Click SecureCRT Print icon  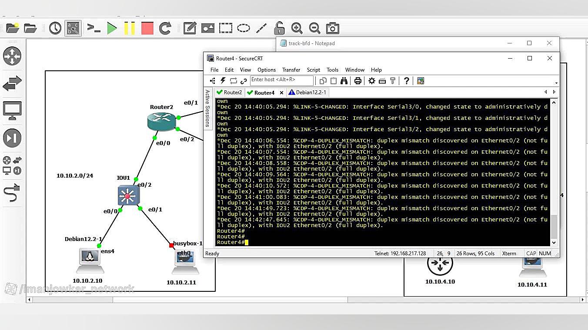click(x=358, y=81)
